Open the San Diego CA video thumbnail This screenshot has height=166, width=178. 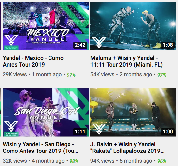(46, 112)
